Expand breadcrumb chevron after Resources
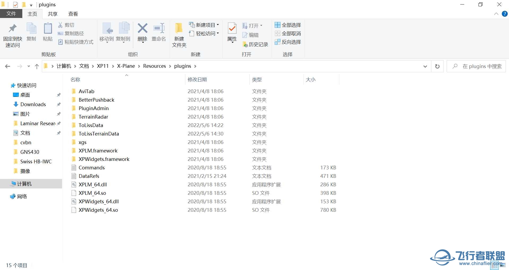This screenshot has width=509, height=270. click(x=170, y=66)
